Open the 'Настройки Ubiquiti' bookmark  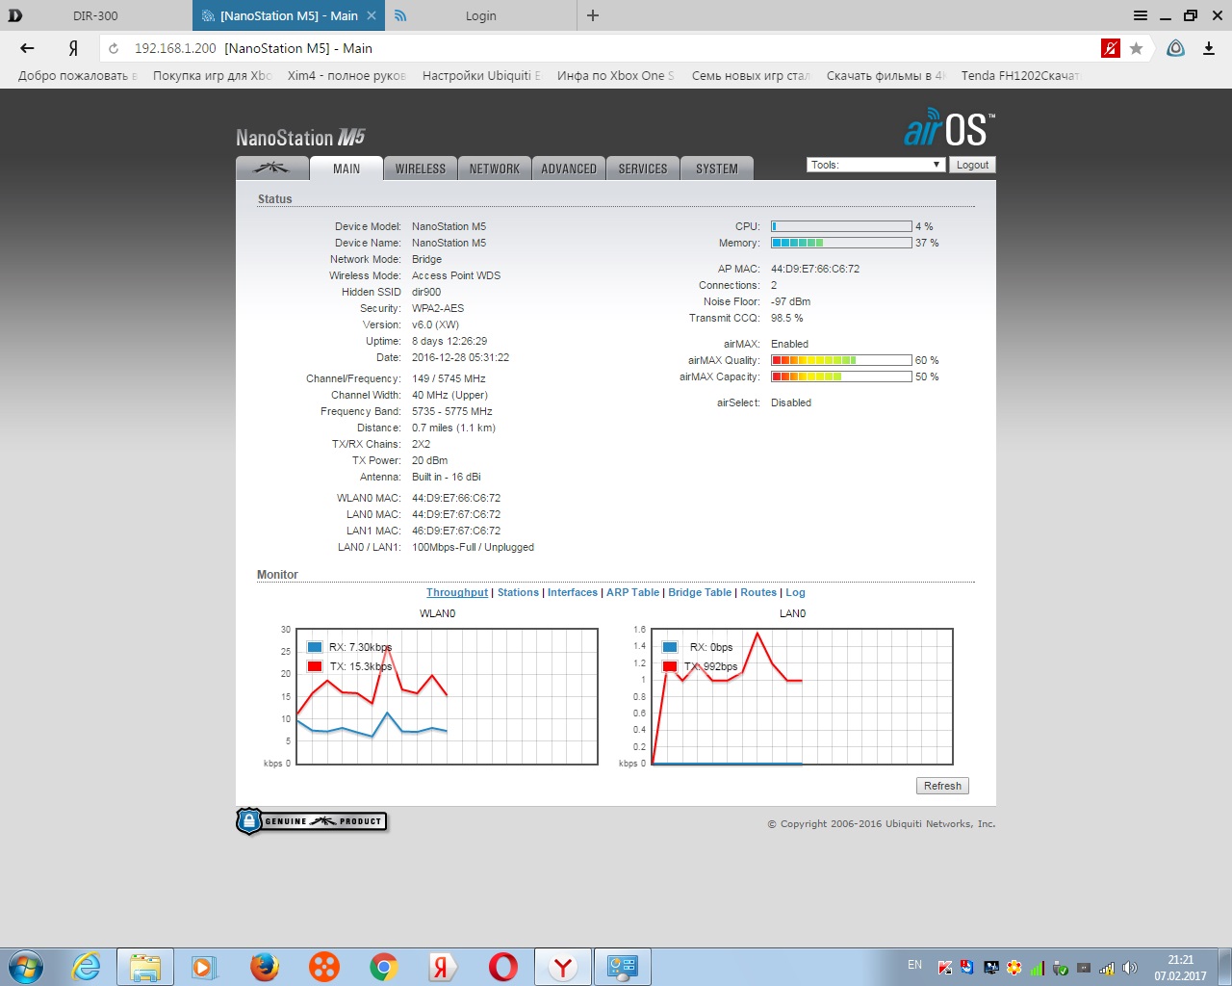[481, 75]
